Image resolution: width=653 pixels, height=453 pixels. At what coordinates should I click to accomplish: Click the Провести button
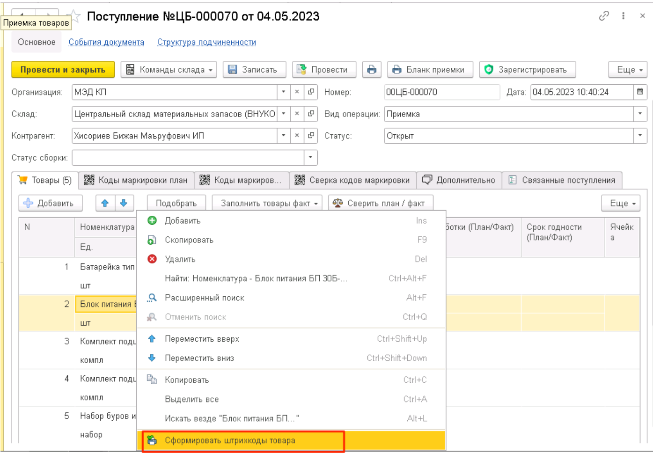[x=324, y=70]
